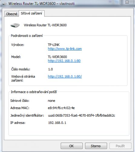The image size is (135, 152).
Task: Close the properties dialog window
Action: (127, 2)
